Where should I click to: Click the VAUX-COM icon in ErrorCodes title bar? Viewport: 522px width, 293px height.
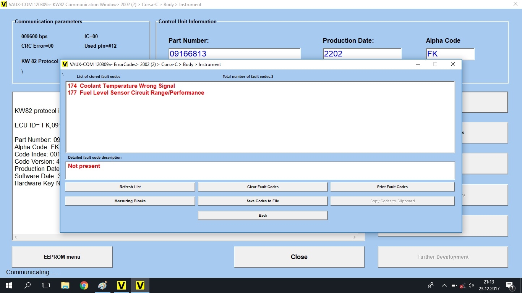click(x=65, y=64)
